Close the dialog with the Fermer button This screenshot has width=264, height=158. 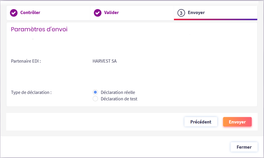tap(244, 147)
